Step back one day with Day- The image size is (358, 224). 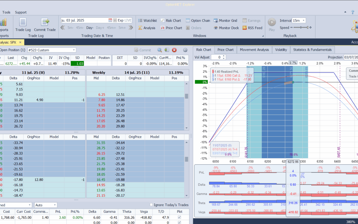click(90, 28)
